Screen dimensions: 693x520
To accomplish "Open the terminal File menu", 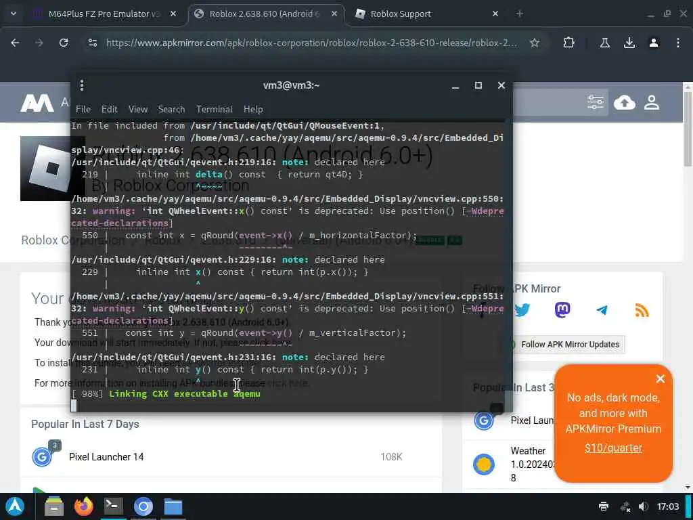I will pyautogui.click(x=83, y=109).
